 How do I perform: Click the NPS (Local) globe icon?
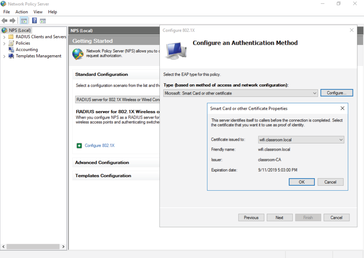[x=4, y=30]
